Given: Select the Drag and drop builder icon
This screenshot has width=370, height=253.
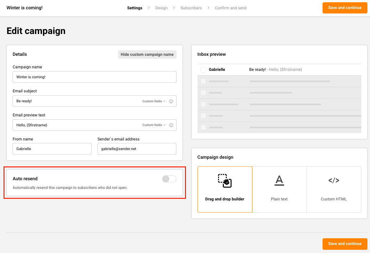Looking at the screenshot, I should pyautogui.click(x=225, y=181).
